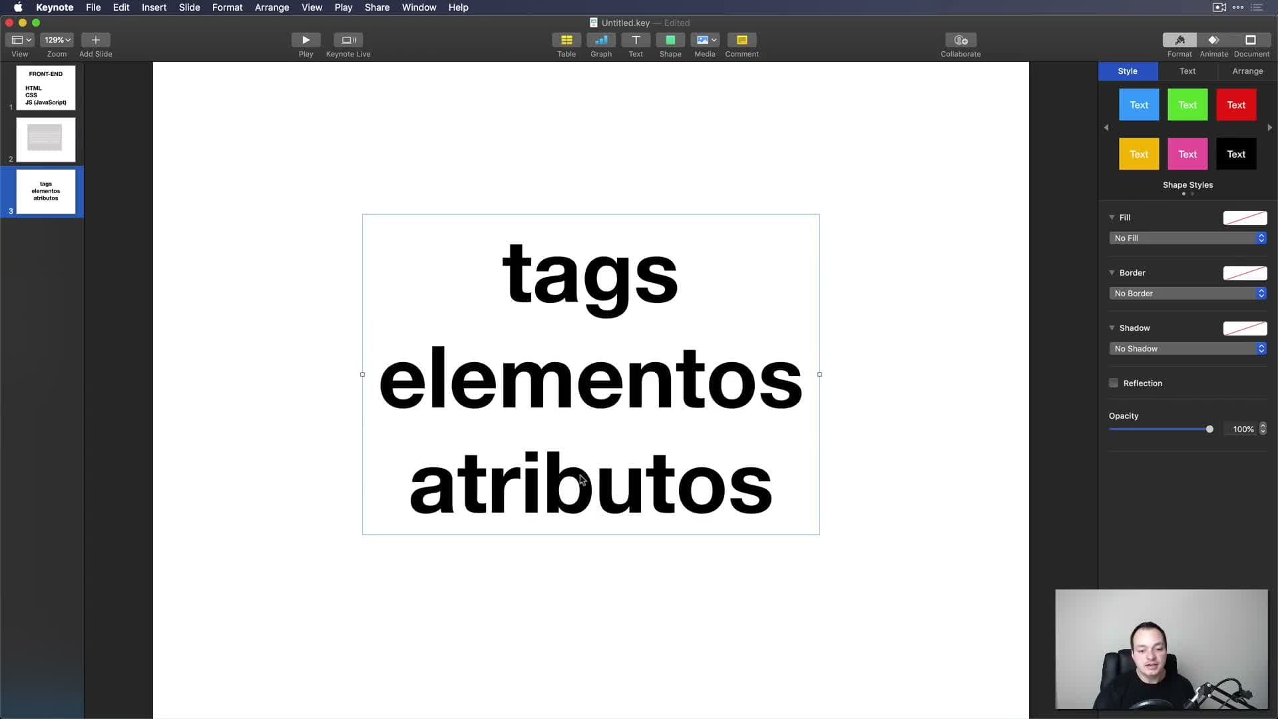Toggle the Reflection checkbox
Viewport: 1278px width, 719px height.
point(1114,383)
